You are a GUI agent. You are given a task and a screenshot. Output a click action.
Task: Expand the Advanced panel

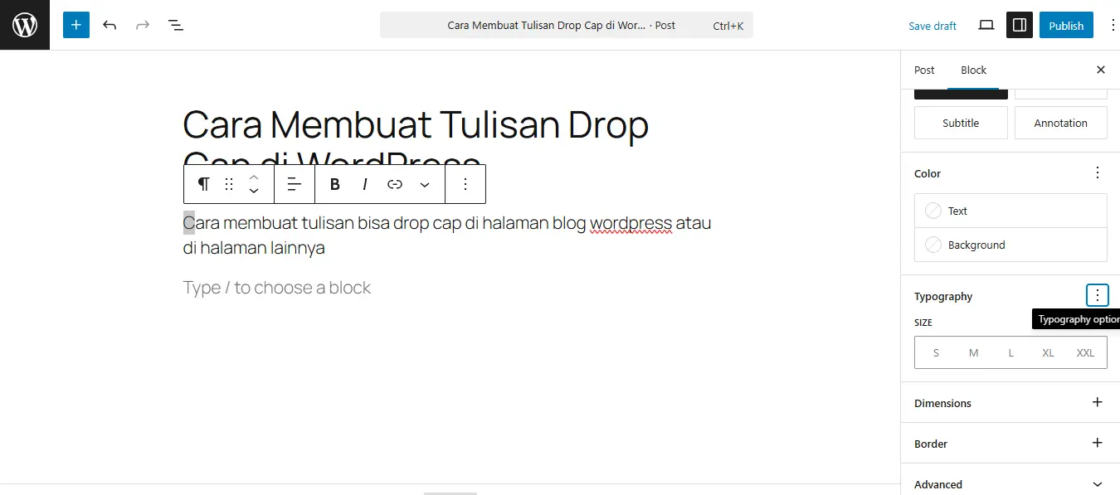pos(1010,484)
